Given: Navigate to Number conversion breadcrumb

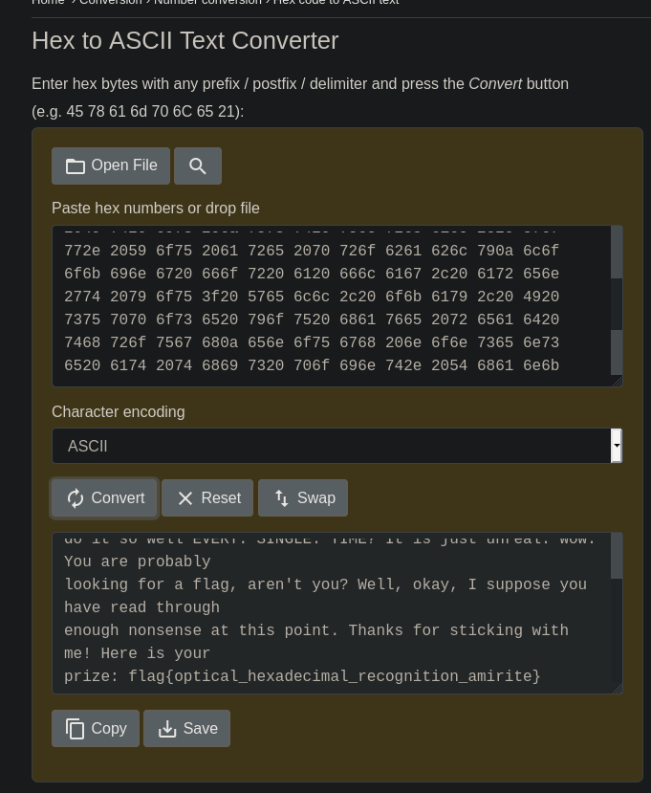Looking at the screenshot, I should (207, 3).
